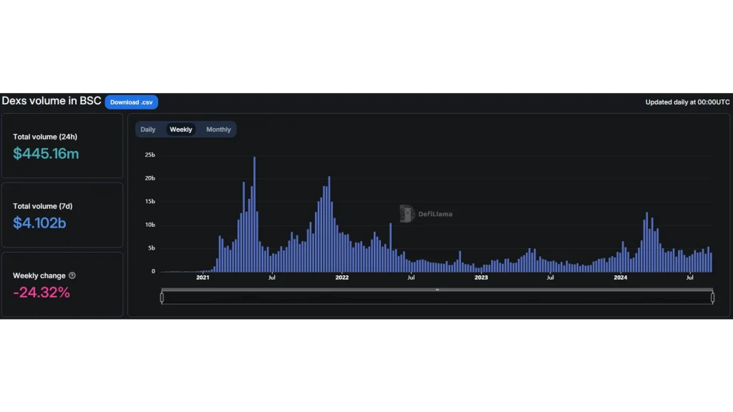Grab the right range slider handle
The image size is (733, 412).
(x=712, y=297)
